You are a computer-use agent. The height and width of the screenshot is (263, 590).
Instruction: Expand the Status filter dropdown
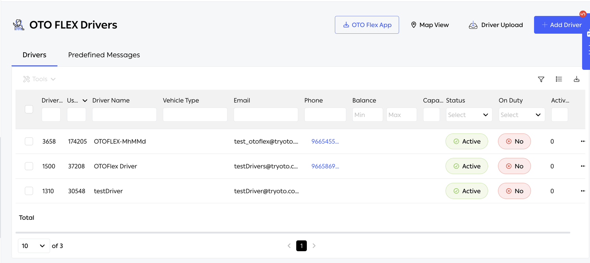(x=469, y=115)
